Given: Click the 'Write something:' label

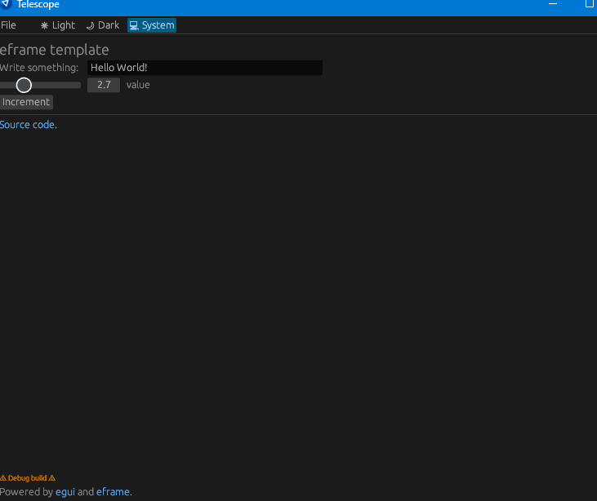Looking at the screenshot, I should pos(39,68).
